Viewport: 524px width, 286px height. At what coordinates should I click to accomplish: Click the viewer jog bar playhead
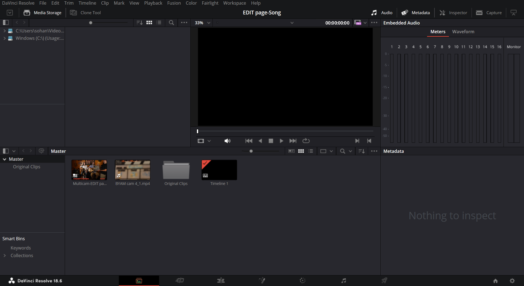point(197,131)
